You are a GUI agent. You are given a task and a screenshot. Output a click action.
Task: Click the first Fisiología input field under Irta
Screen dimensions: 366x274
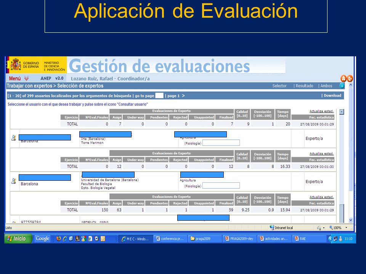pos(221,143)
